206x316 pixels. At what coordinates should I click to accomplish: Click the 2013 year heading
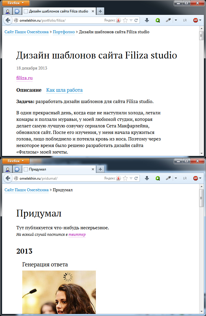click(x=24, y=251)
